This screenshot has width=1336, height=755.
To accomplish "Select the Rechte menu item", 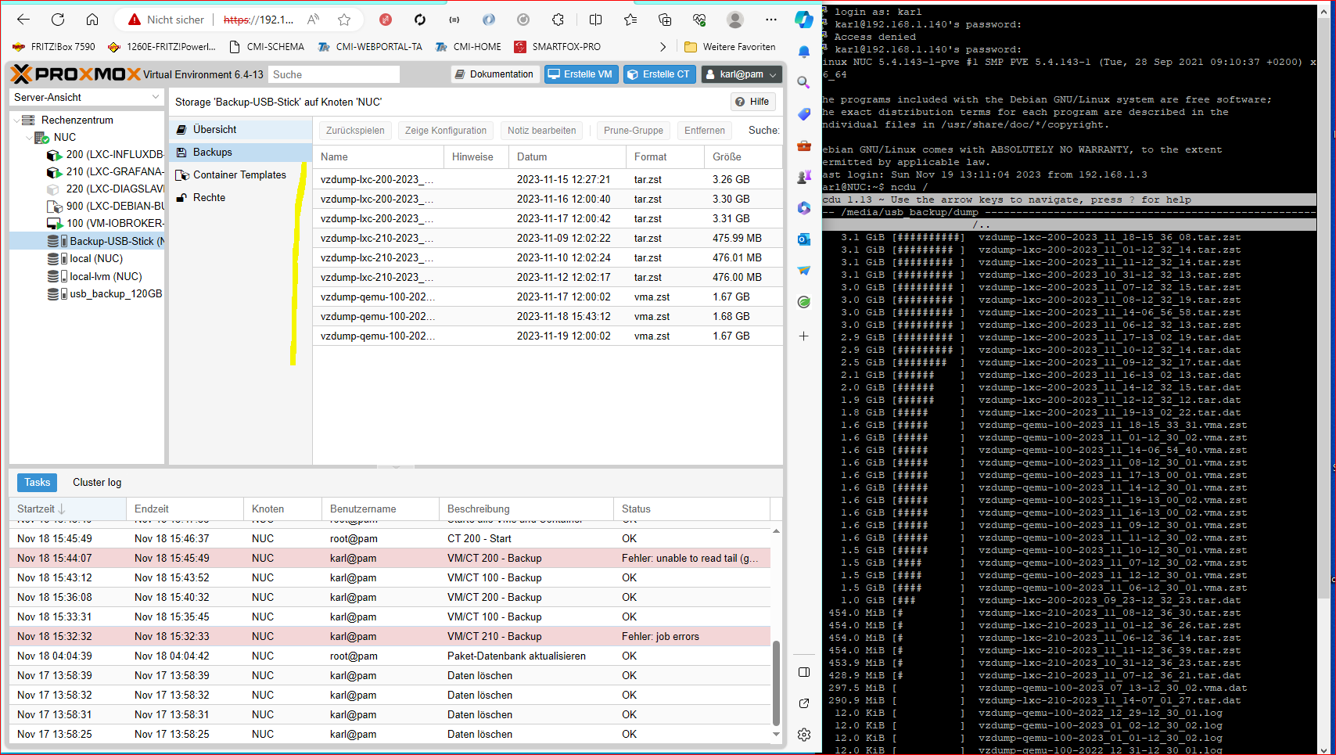I will pyautogui.click(x=241, y=198).
